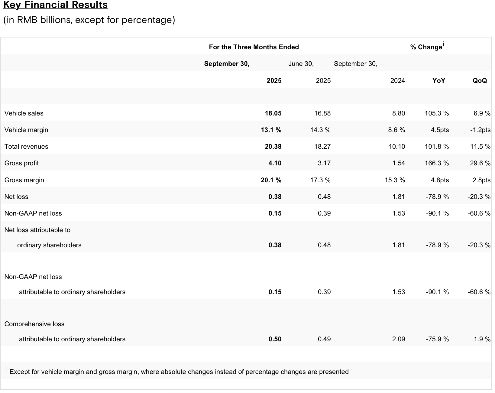Click the underlined Key Financial Results heading
This screenshot has width=495, height=393.
pyautogui.click(x=55, y=5)
